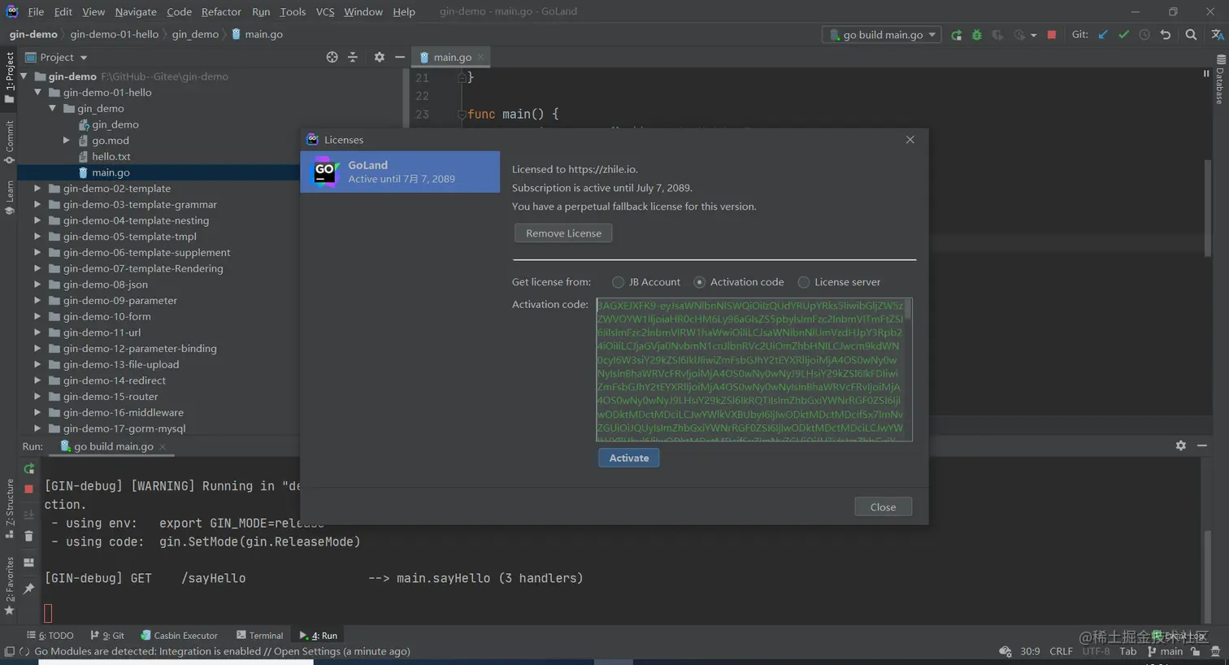Image resolution: width=1229 pixels, height=665 pixels.
Task: Click UTF-8 encoding in status bar
Action: (1096, 651)
